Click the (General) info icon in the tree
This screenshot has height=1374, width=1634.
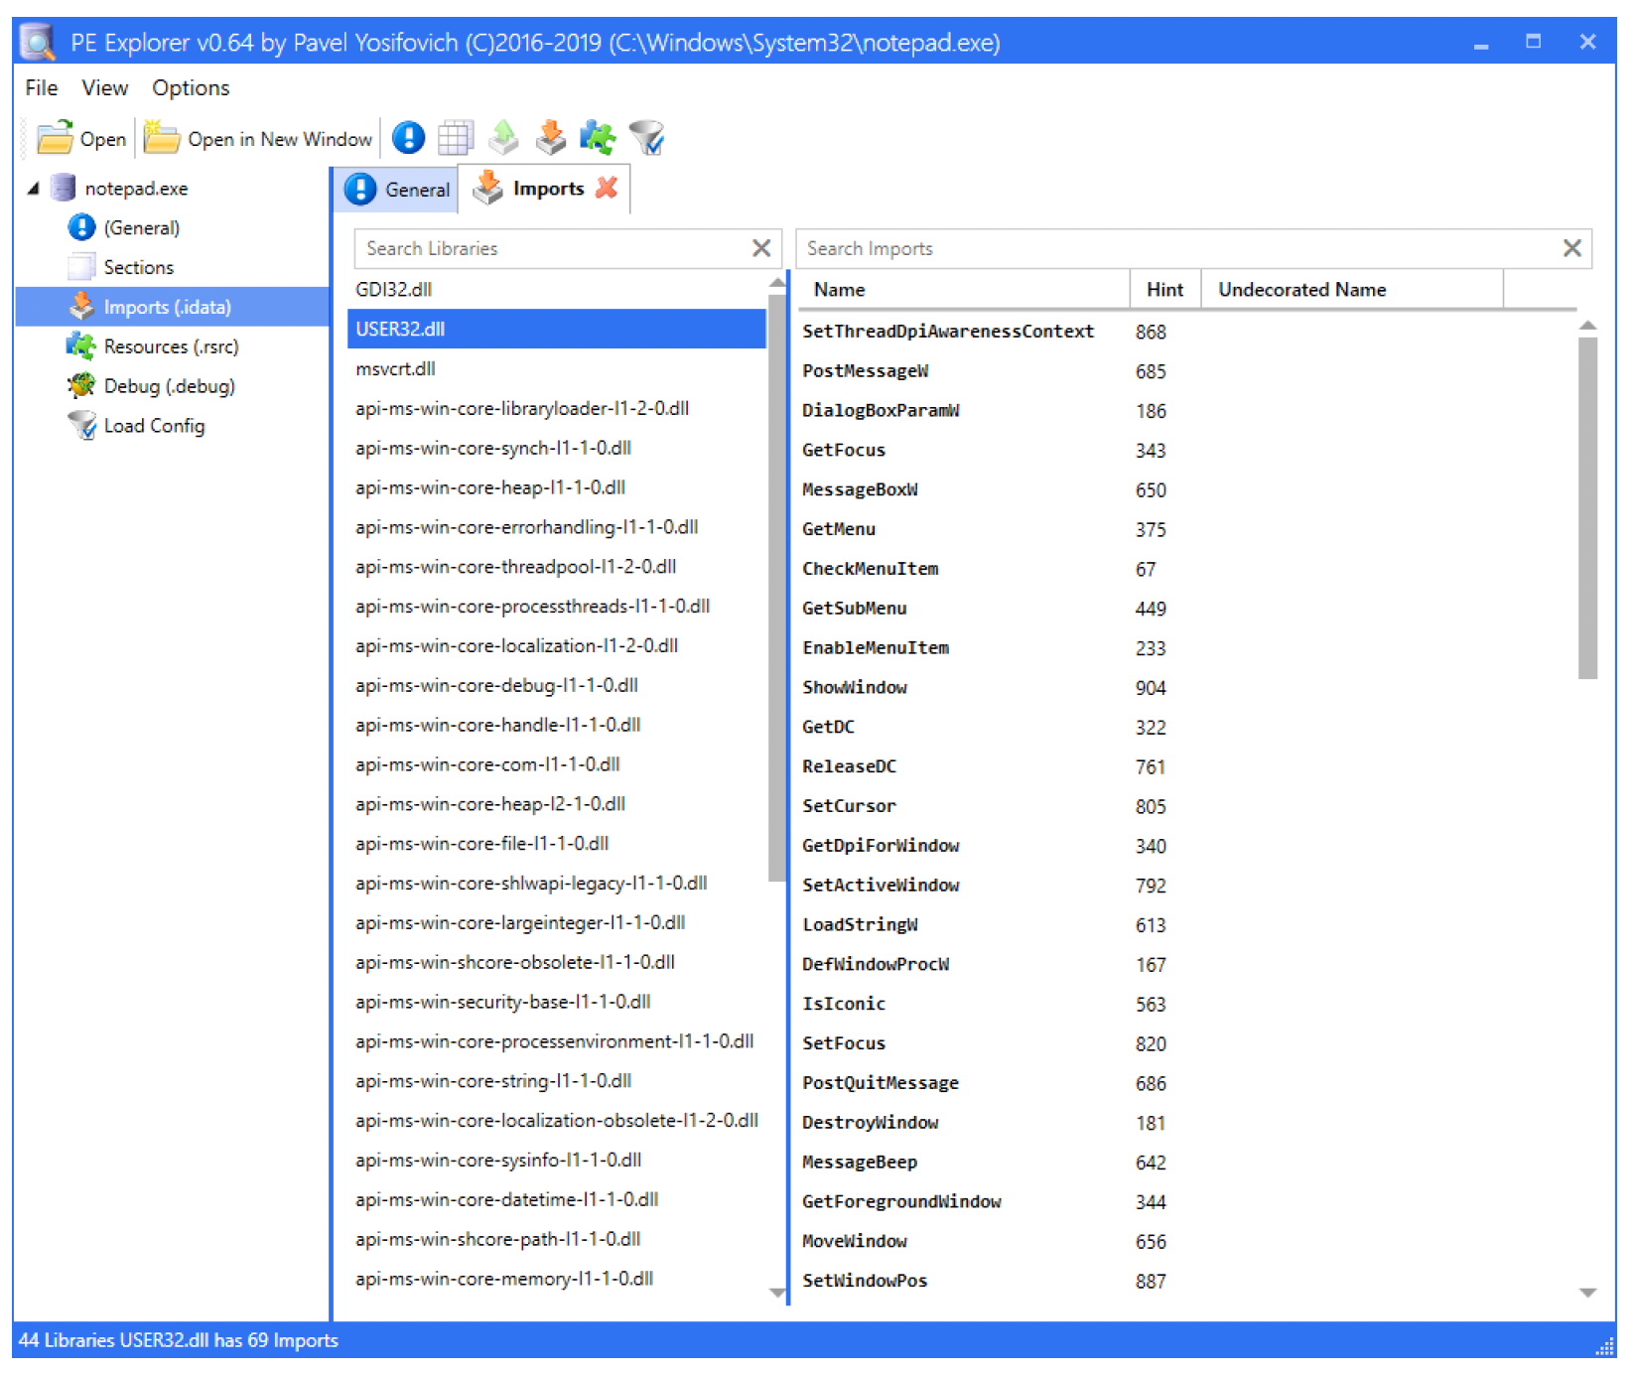coord(81,227)
